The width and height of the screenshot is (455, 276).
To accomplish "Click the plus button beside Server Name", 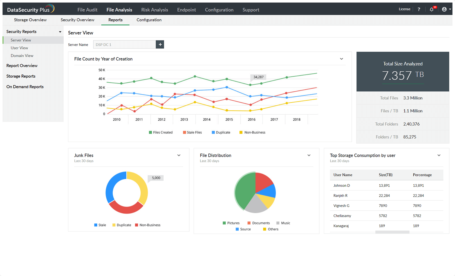I will point(160,44).
